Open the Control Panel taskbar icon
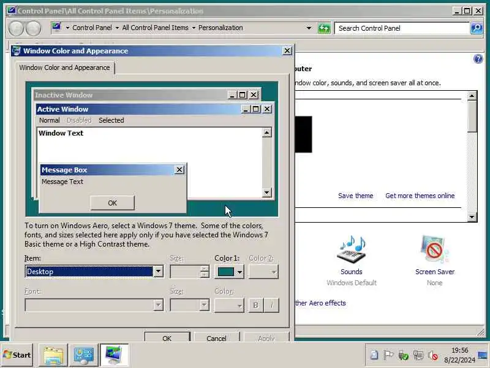Screen dimensions: 490x368 click(x=83, y=355)
